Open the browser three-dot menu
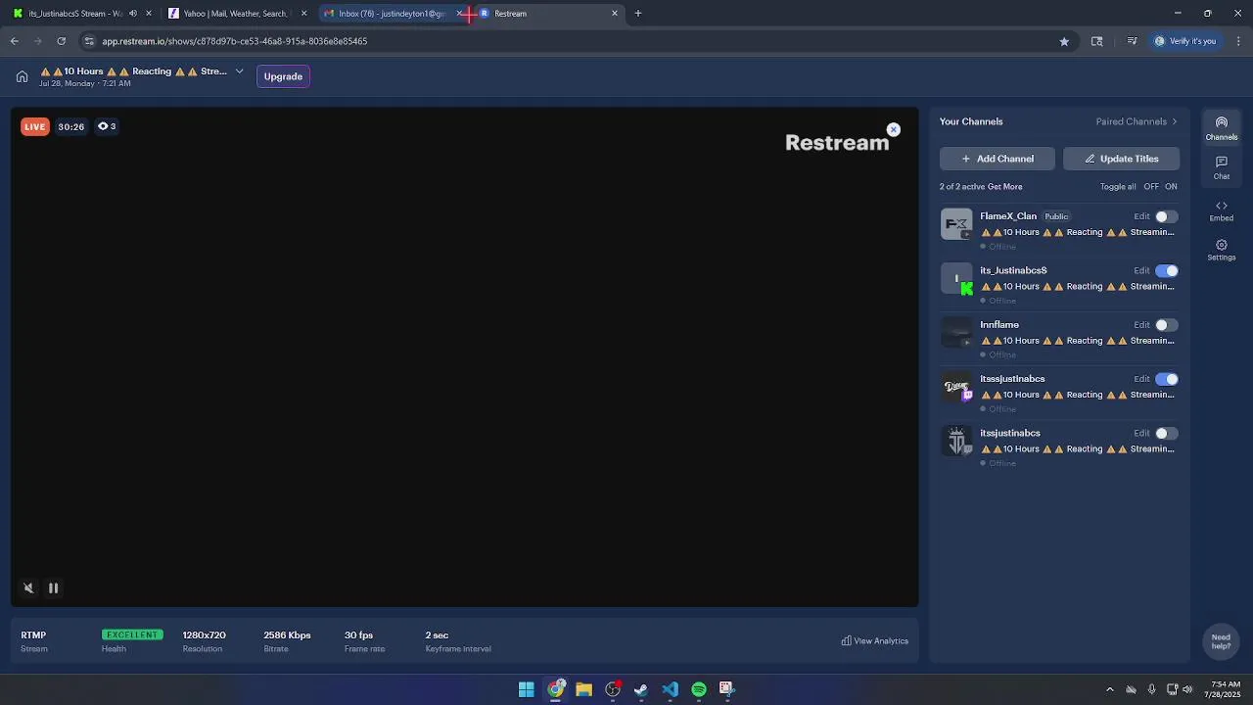The width and height of the screenshot is (1253, 705). (x=1238, y=41)
